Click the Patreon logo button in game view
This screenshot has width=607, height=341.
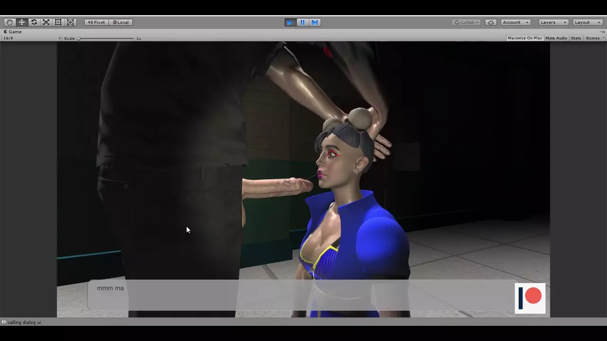click(530, 298)
